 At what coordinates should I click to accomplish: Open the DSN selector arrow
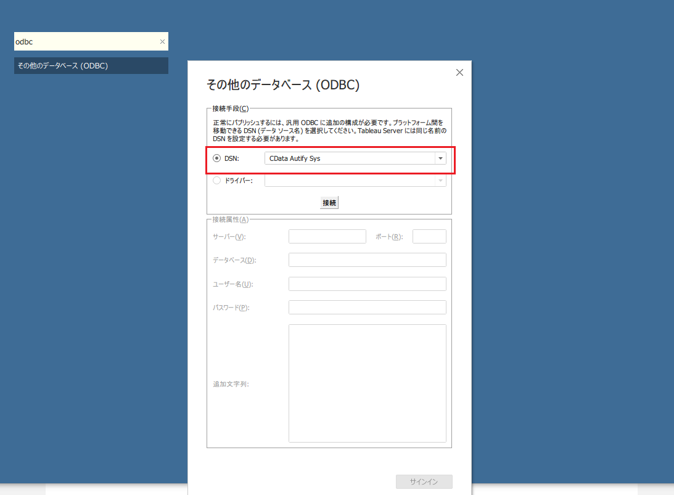point(440,158)
